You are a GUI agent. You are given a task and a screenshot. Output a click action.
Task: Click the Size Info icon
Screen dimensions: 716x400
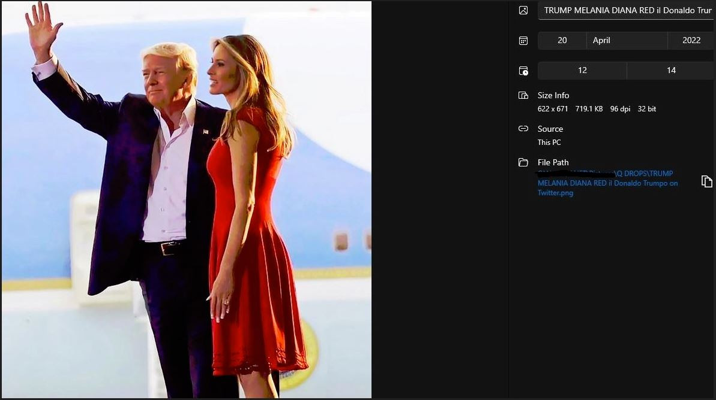(x=523, y=95)
